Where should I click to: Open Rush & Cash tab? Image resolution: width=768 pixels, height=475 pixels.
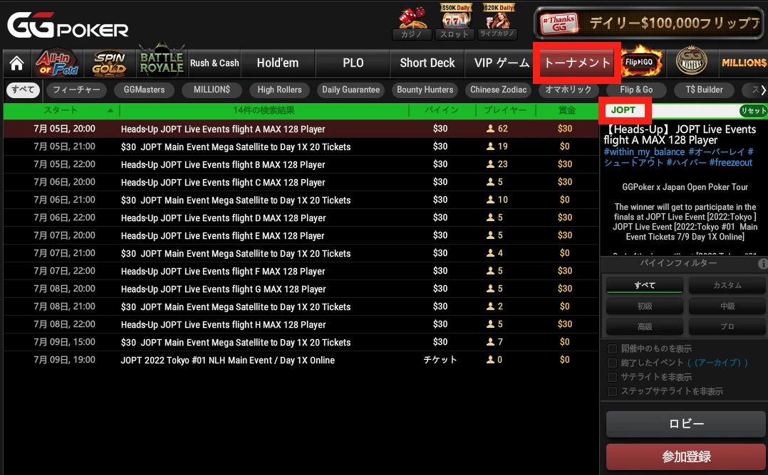(214, 63)
